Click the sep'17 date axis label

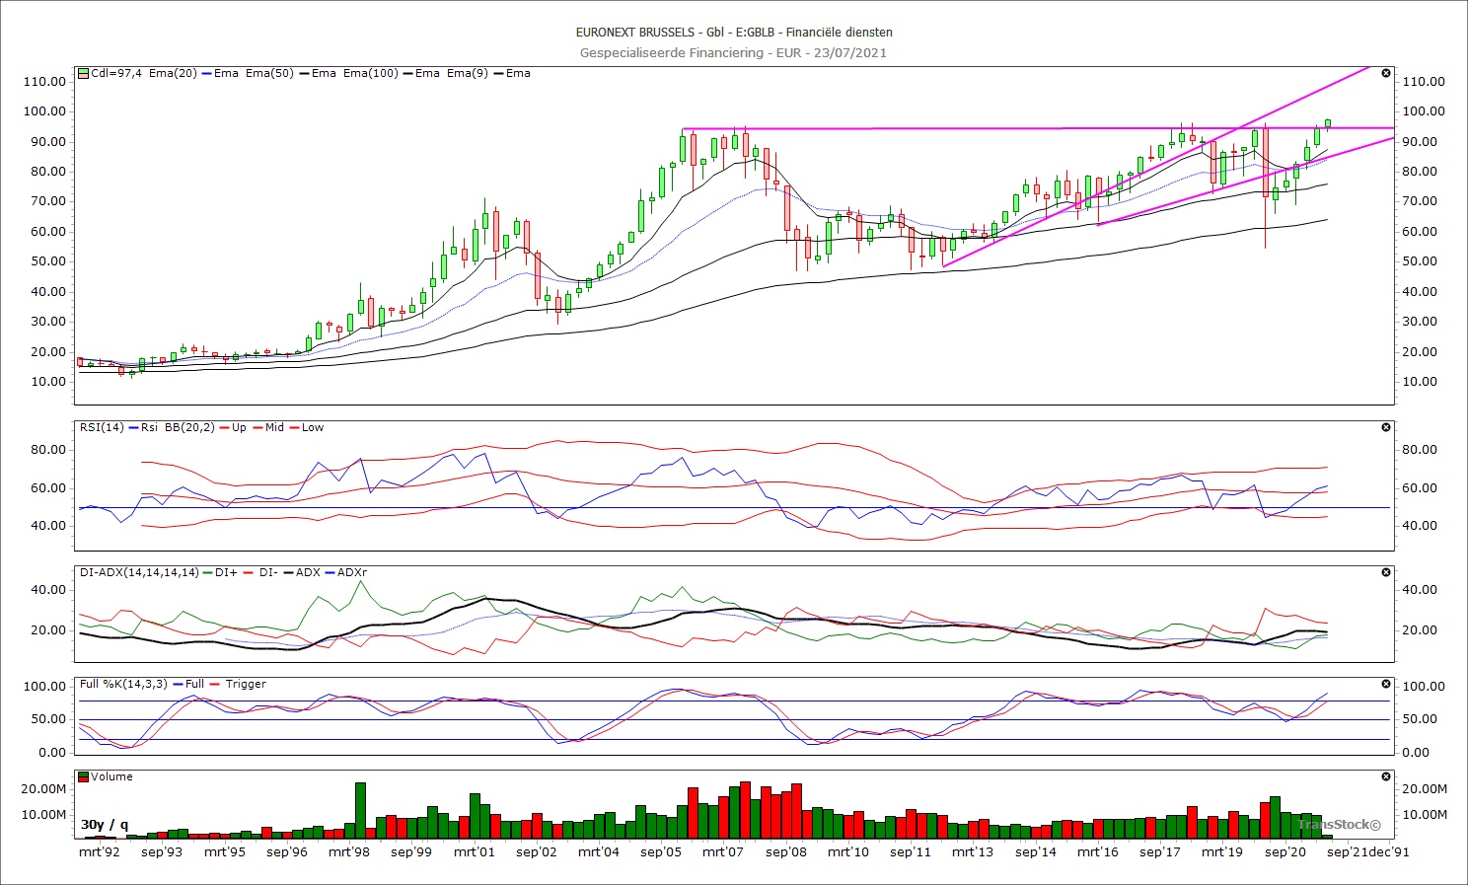pyautogui.click(x=1160, y=851)
